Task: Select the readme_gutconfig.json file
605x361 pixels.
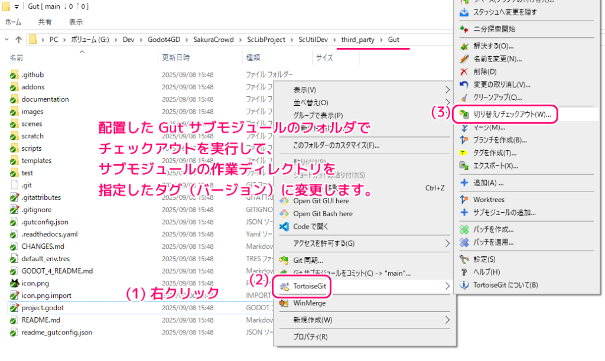Action: [x=57, y=333]
